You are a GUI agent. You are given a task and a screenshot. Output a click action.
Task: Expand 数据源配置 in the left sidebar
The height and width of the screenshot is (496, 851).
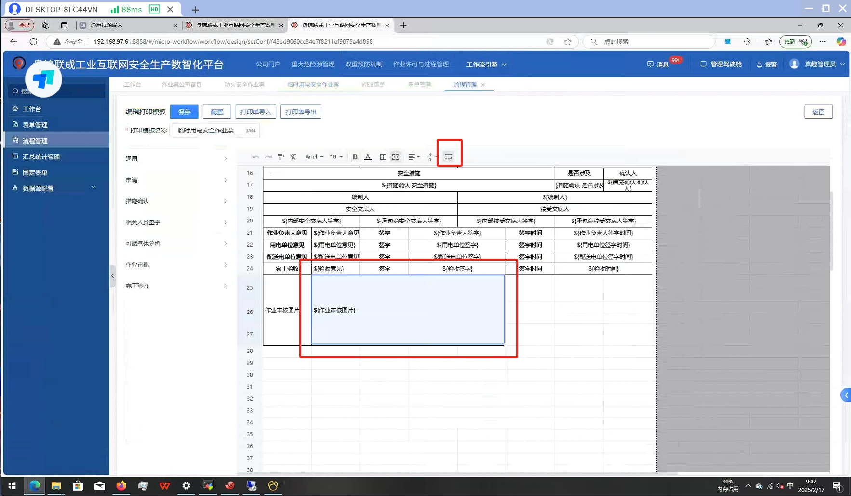(56, 188)
